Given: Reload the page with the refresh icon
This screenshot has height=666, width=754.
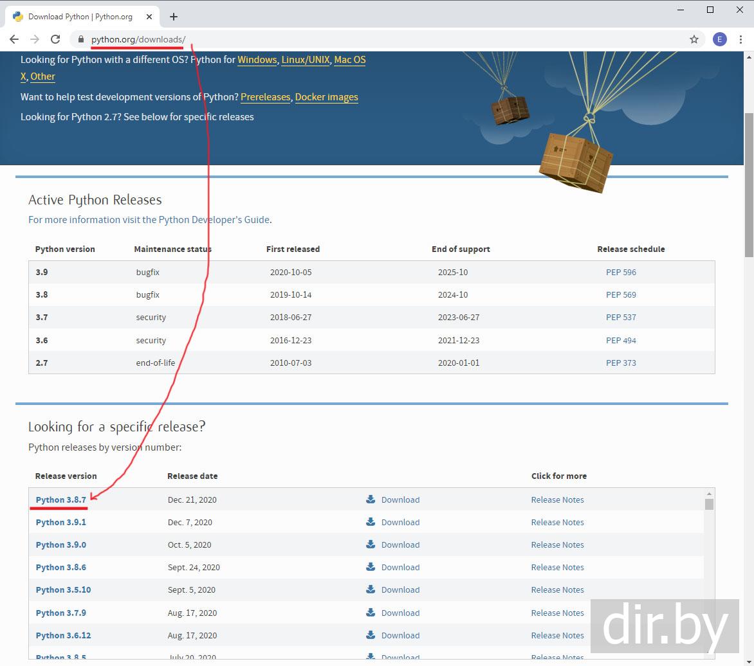Looking at the screenshot, I should [56, 39].
